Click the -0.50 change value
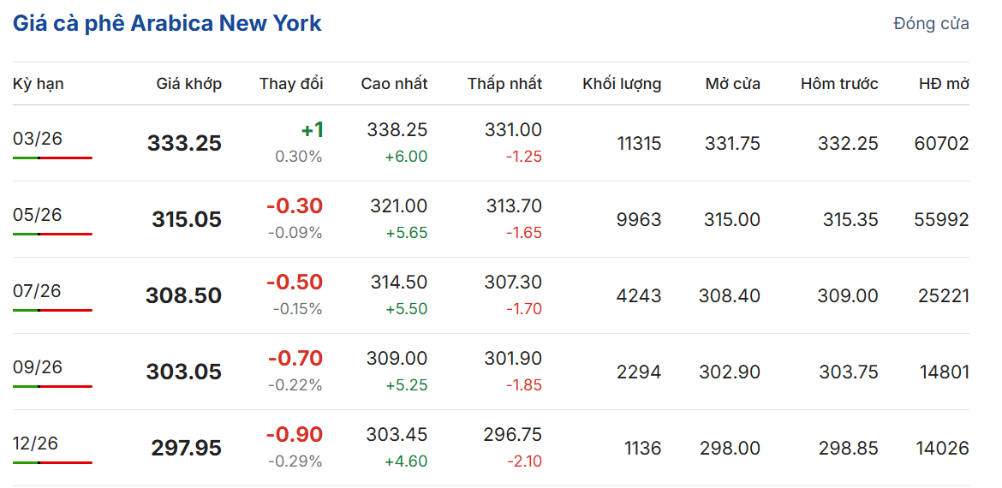This screenshot has height=488, width=1002. (295, 283)
